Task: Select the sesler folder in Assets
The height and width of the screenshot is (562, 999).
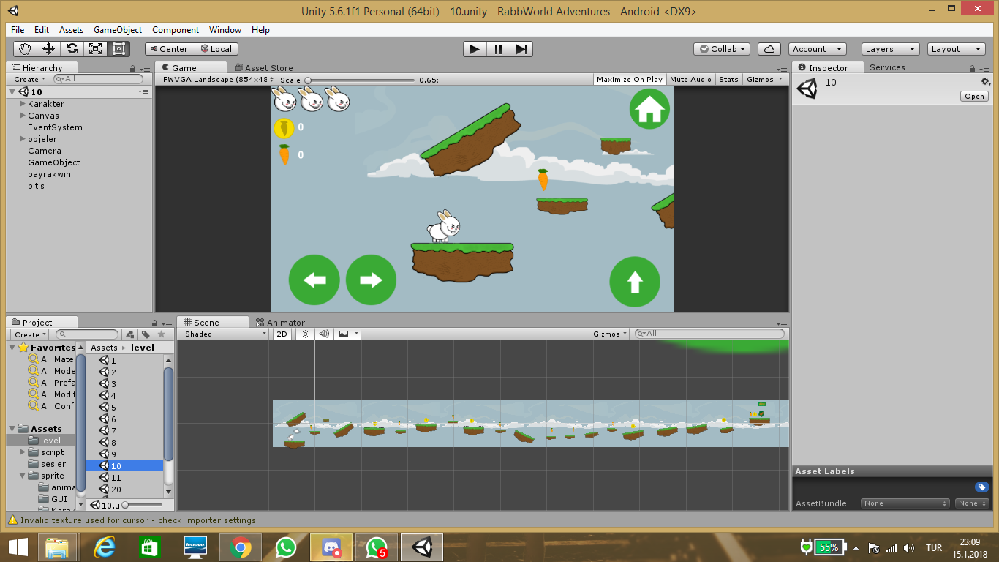Action: (53, 464)
